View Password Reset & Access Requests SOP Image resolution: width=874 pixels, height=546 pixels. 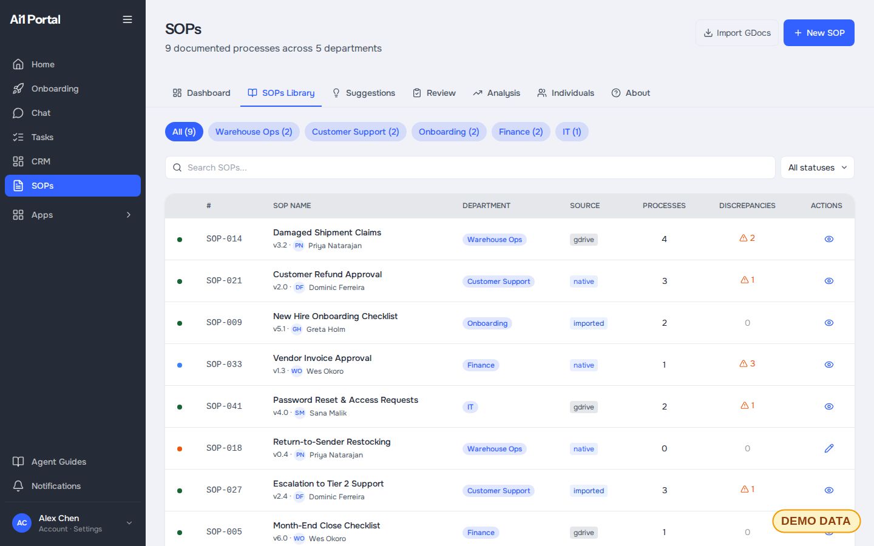[829, 406]
